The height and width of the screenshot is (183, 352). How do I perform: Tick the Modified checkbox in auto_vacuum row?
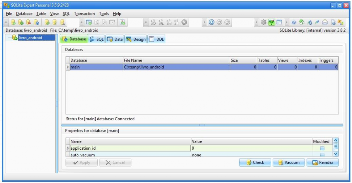coord(322,154)
